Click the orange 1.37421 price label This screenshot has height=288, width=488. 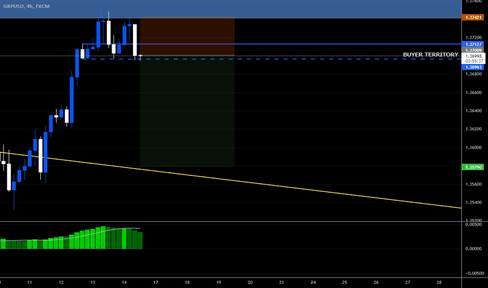[x=473, y=17]
